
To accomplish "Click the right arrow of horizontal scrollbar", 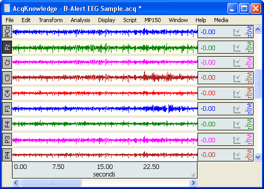I will 193,182.
